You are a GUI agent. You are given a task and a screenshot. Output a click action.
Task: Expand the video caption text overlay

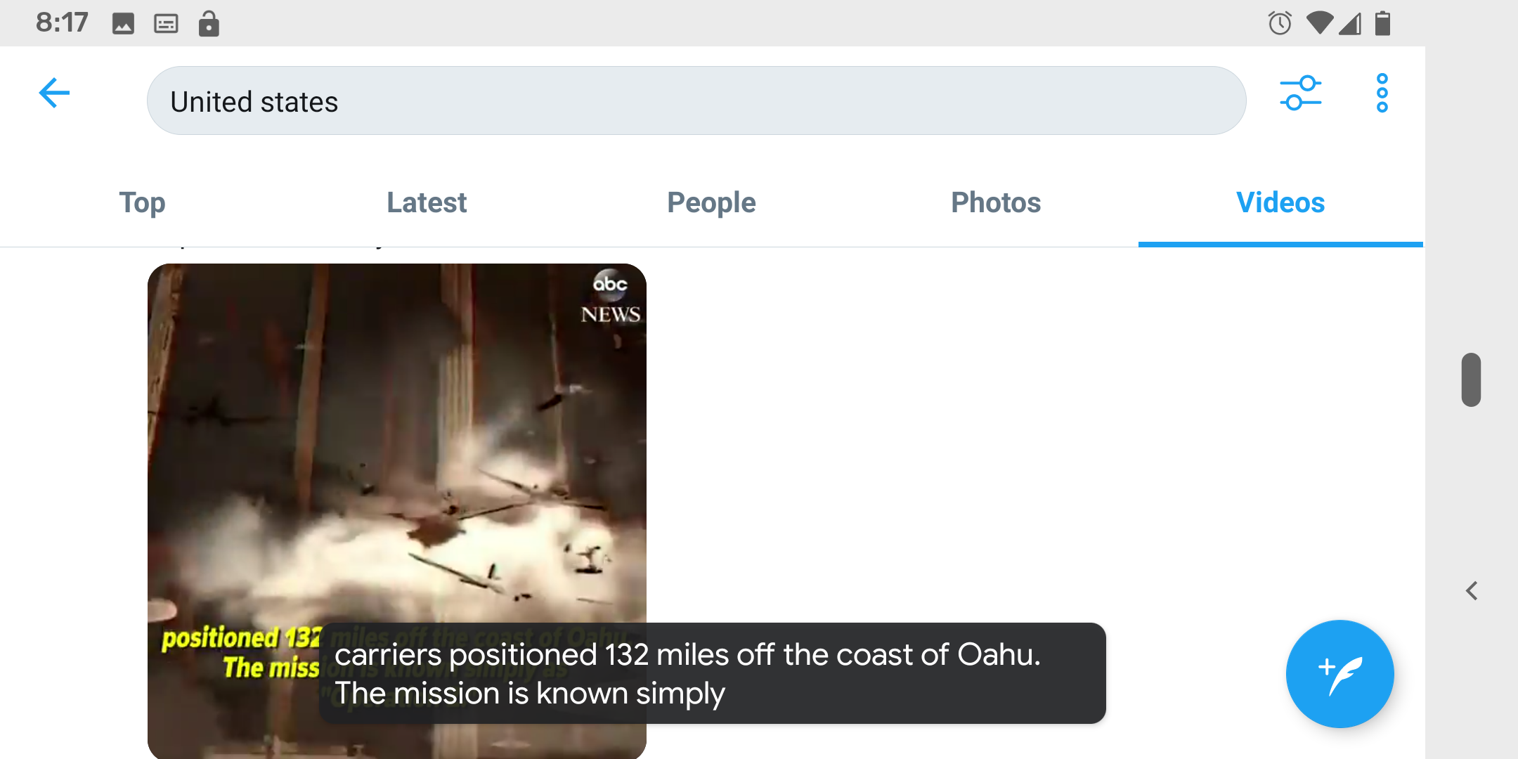(x=715, y=673)
